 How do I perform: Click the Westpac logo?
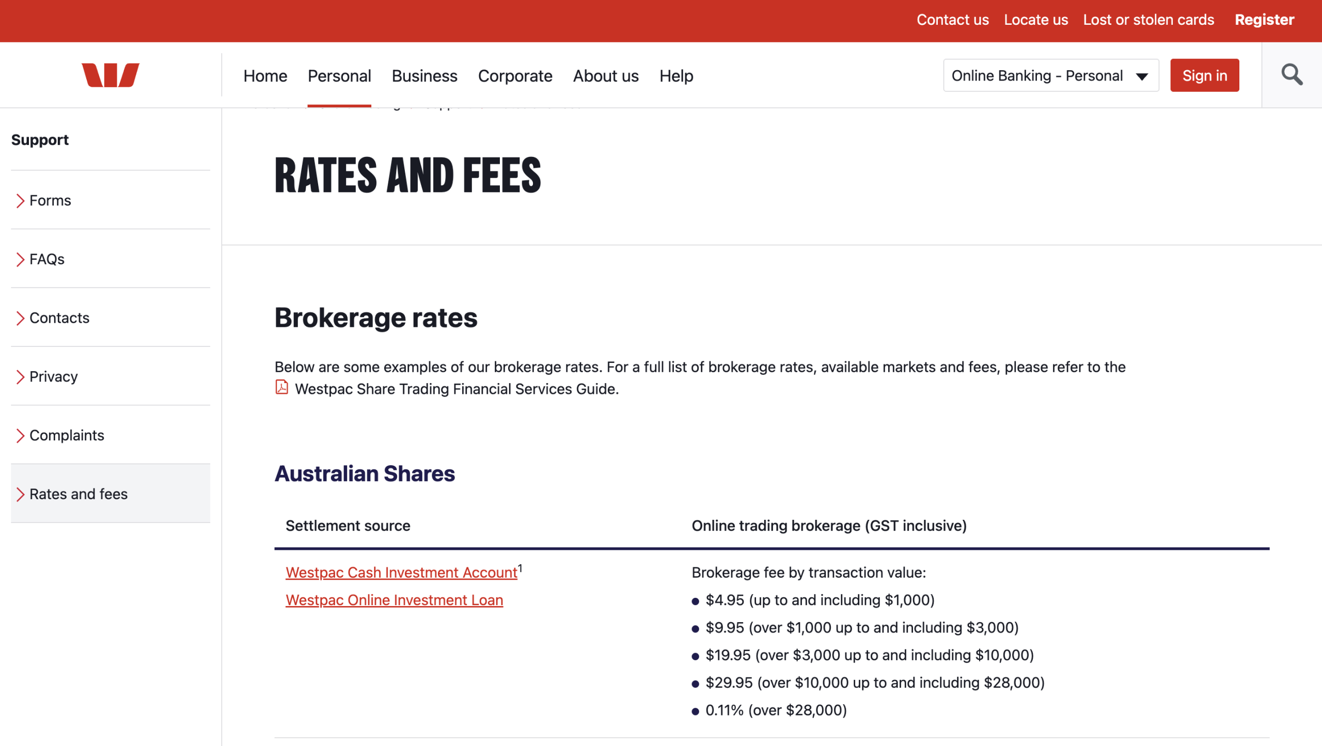click(111, 75)
